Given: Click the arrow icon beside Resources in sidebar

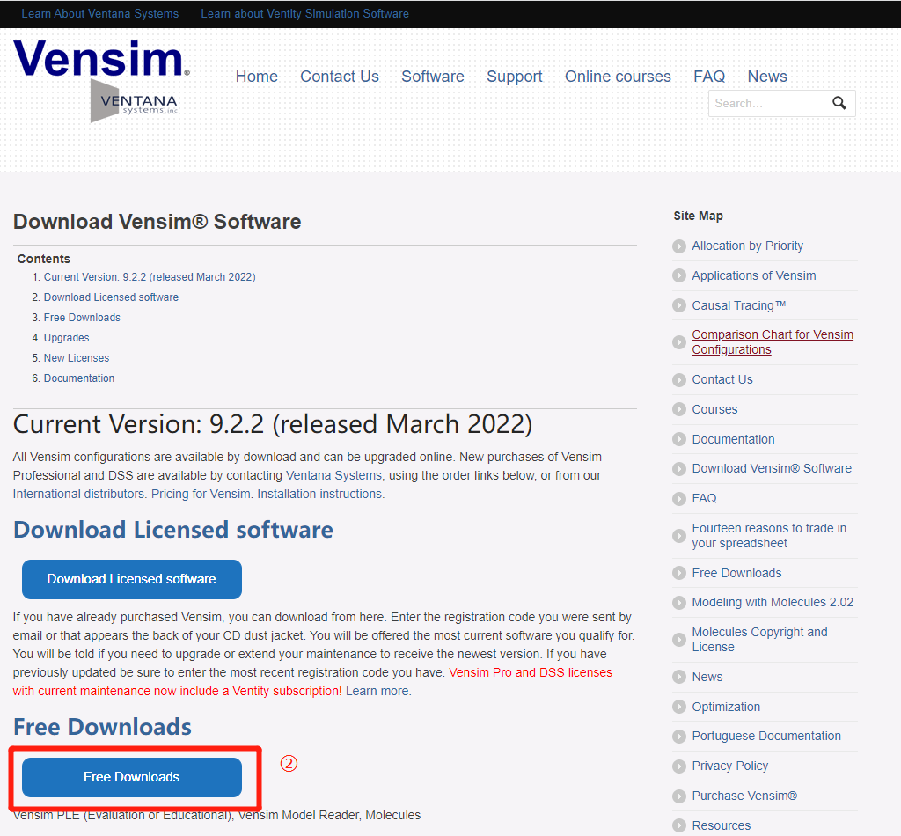Looking at the screenshot, I should click(x=678, y=825).
